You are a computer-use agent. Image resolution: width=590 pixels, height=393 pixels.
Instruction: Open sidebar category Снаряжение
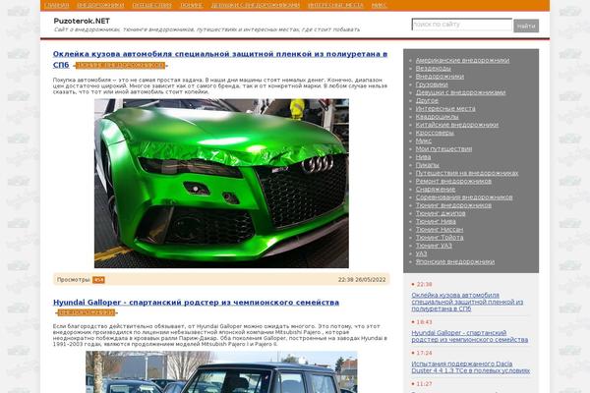pyautogui.click(x=436, y=190)
